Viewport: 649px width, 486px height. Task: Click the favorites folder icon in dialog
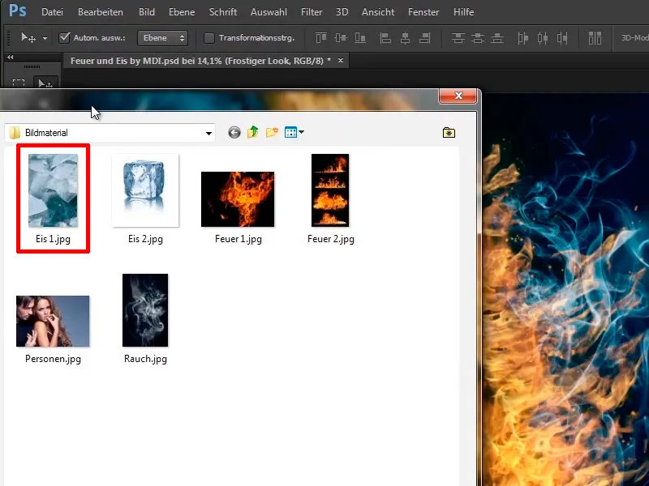449,133
